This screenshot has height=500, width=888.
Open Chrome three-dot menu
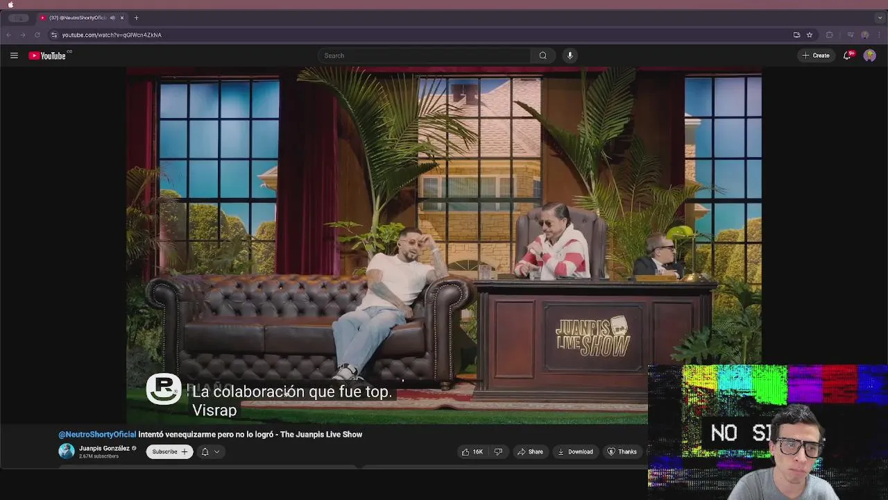(x=879, y=35)
